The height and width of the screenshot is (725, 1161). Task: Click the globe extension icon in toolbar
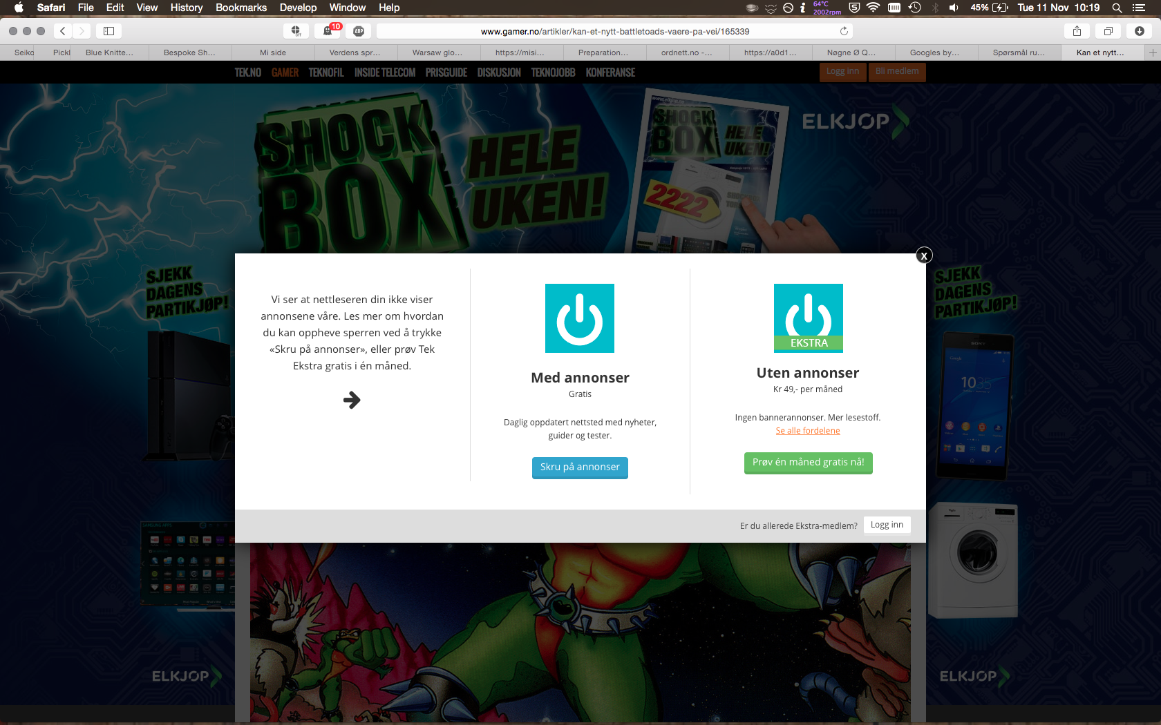click(x=296, y=31)
